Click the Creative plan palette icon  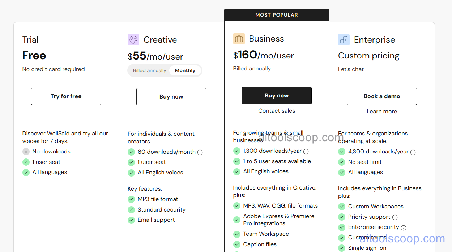133,40
